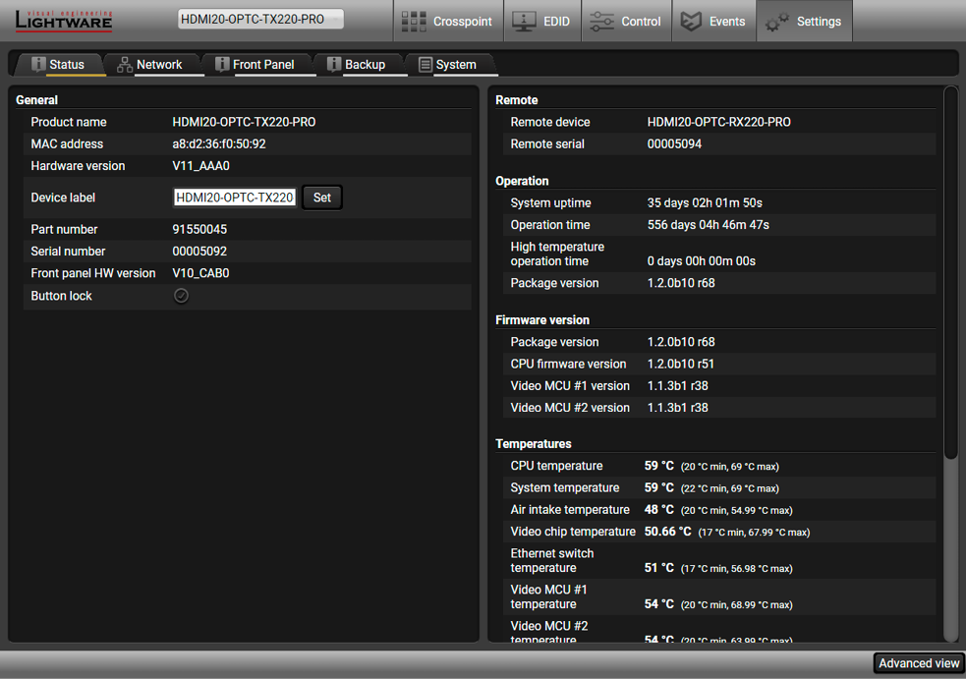Viewport: 966px width, 679px height.
Task: Click the Settings gears icon
Action: [777, 22]
